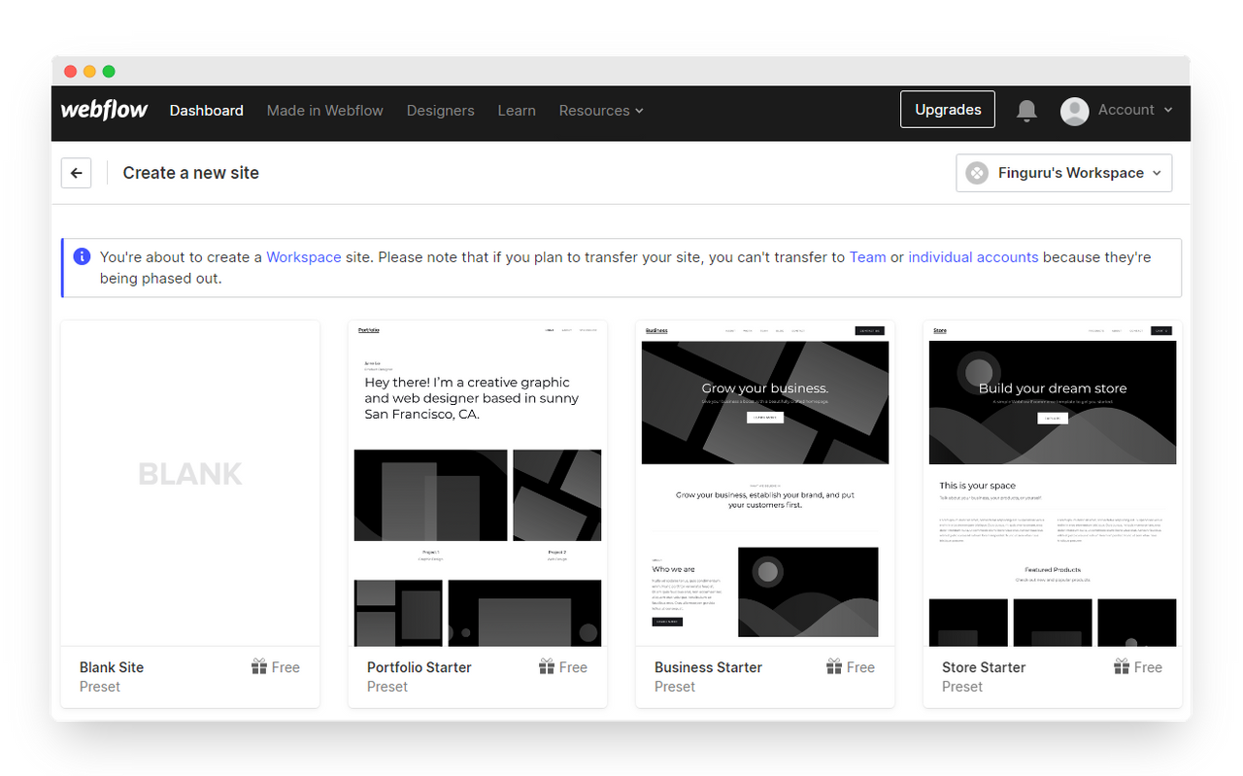Select the Store Starter preview thumbnail
The width and height of the screenshot is (1243, 776).
1053,484
